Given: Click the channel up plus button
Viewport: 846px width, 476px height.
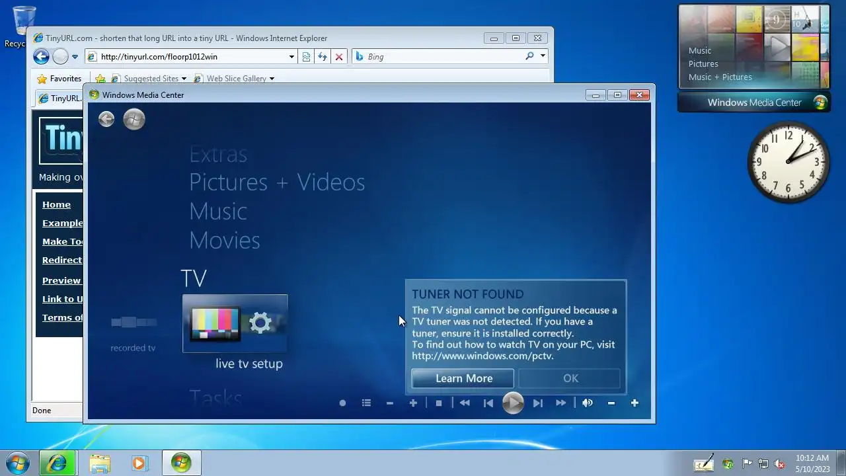Looking at the screenshot, I should point(413,403).
